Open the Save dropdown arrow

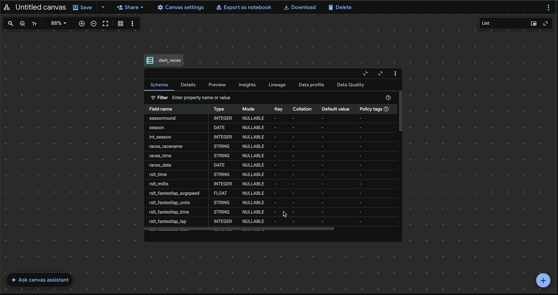coord(103,7)
